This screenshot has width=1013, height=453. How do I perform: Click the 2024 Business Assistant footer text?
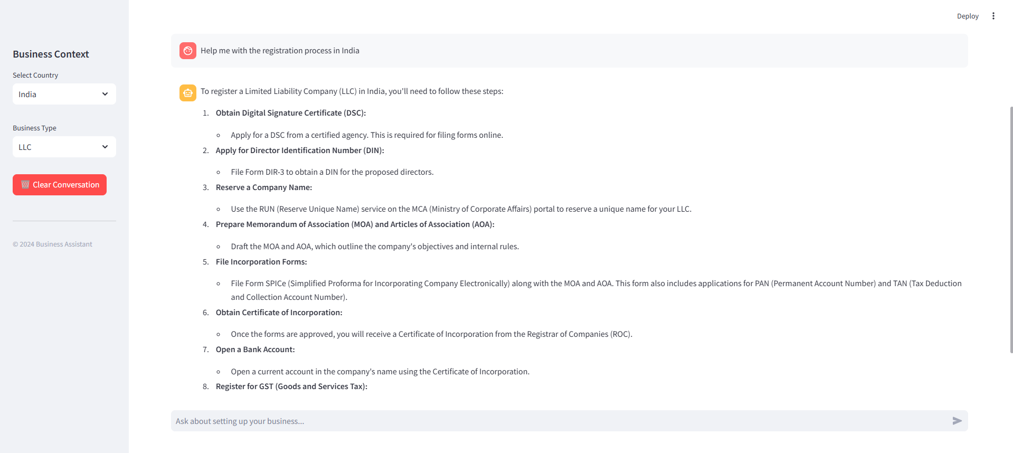click(52, 244)
